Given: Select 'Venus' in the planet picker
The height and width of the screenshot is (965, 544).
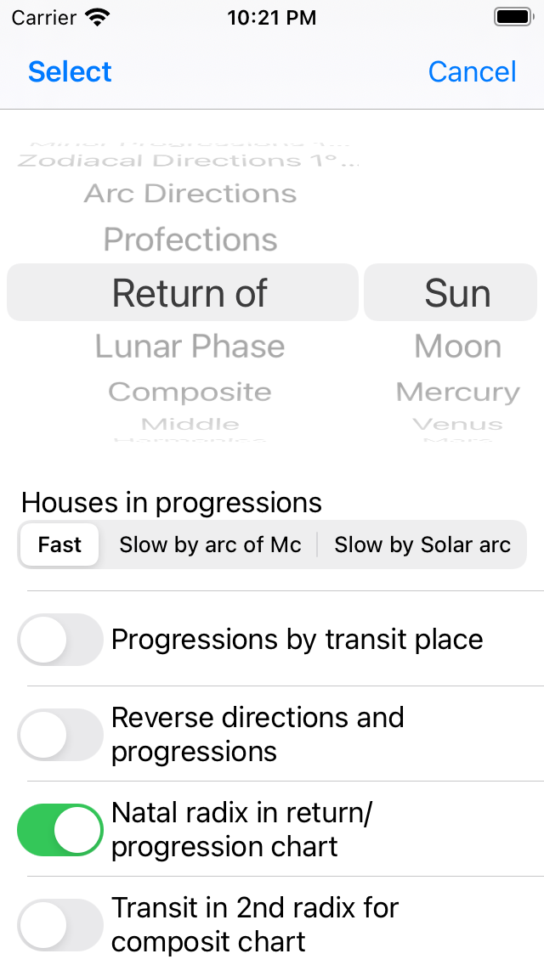Looking at the screenshot, I should 457,425.
